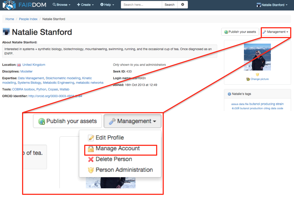Click the FAIRDOM logo icon
294x209 pixels.
(9, 5)
